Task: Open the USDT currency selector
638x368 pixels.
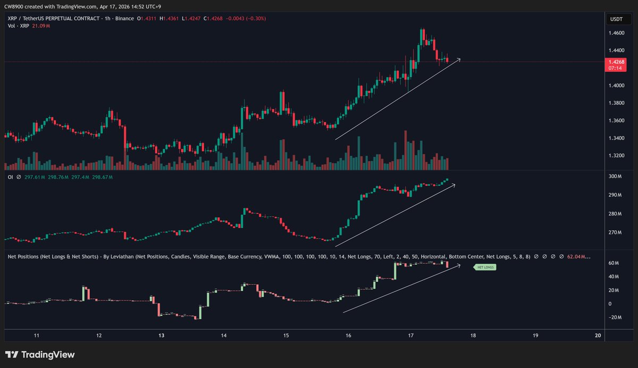Action: coord(617,20)
